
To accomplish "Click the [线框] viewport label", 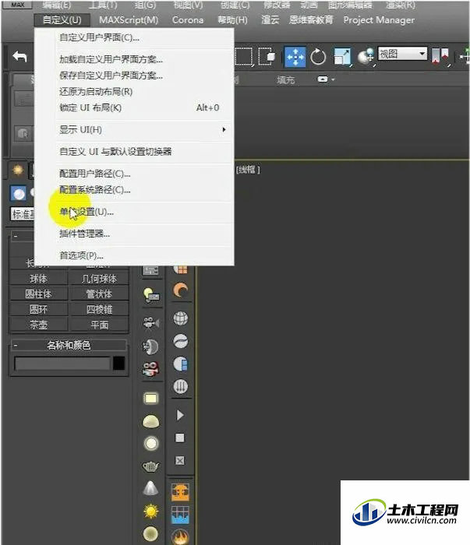I will pos(248,170).
